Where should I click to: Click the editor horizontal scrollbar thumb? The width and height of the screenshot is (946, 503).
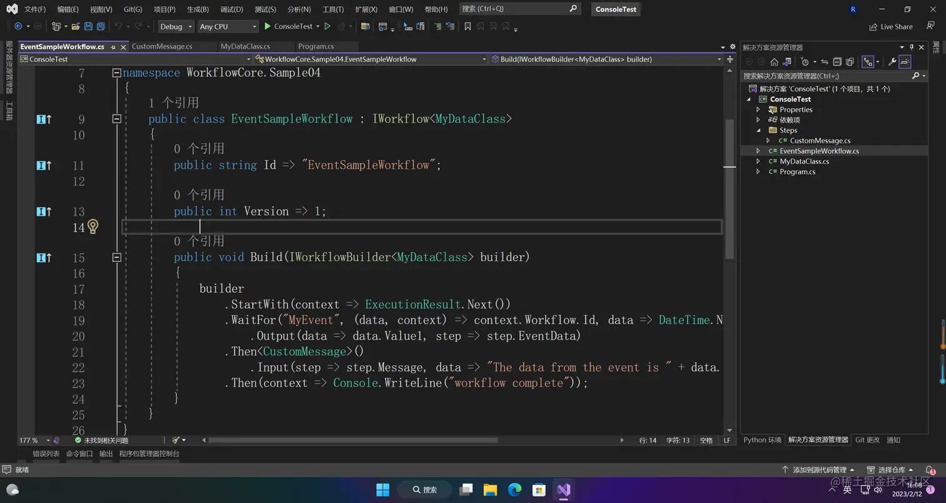pyautogui.click(x=353, y=440)
